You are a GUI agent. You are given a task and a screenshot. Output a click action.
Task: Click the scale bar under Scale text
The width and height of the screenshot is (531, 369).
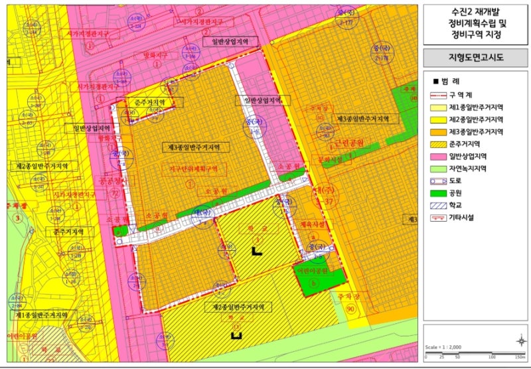(x=475, y=353)
